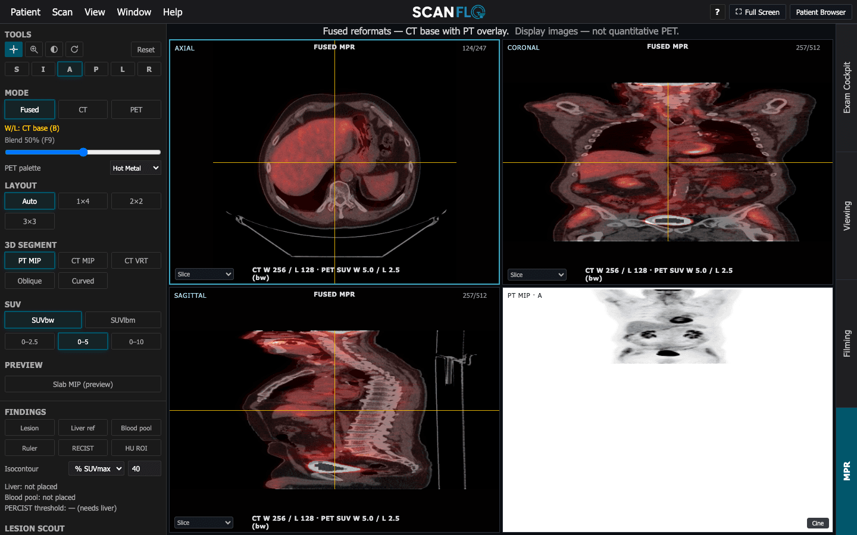Set the Inferior (I) orientation

tap(43, 70)
